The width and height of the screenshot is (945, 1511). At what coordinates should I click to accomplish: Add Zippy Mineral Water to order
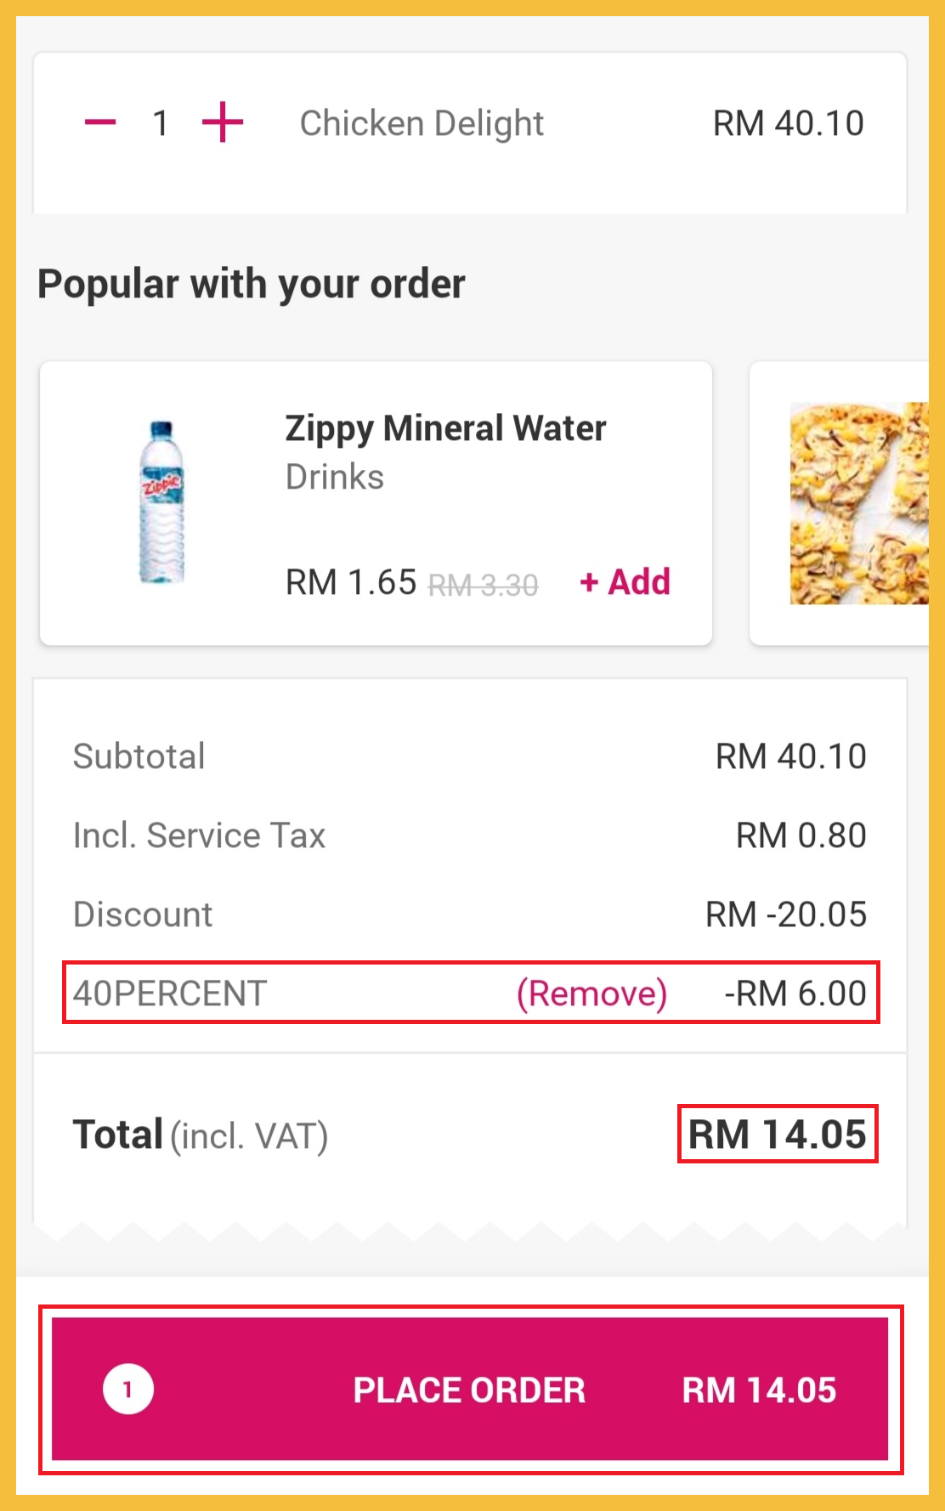(x=625, y=583)
